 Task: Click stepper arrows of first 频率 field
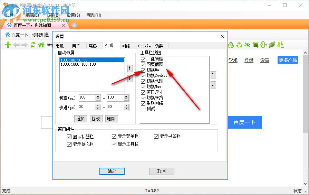[x=98, y=98]
